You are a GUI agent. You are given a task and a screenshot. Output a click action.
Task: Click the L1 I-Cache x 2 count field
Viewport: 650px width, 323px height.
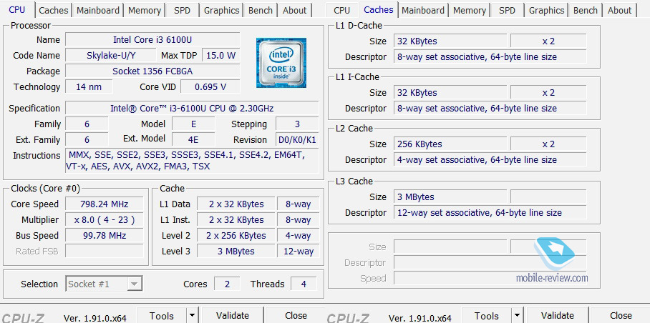point(548,93)
